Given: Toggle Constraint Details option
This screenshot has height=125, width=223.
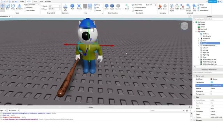Looking at the screenshot, I should pos(139,8).
